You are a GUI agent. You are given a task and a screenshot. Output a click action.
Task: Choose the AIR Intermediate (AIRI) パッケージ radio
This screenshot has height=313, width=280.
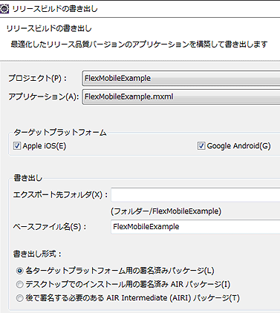pos(20,298)
